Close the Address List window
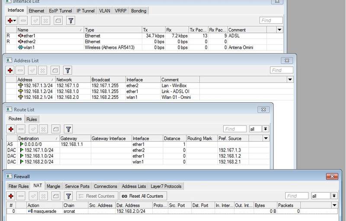This screenshot has width=346, height=221. click(x=287, y=60)
